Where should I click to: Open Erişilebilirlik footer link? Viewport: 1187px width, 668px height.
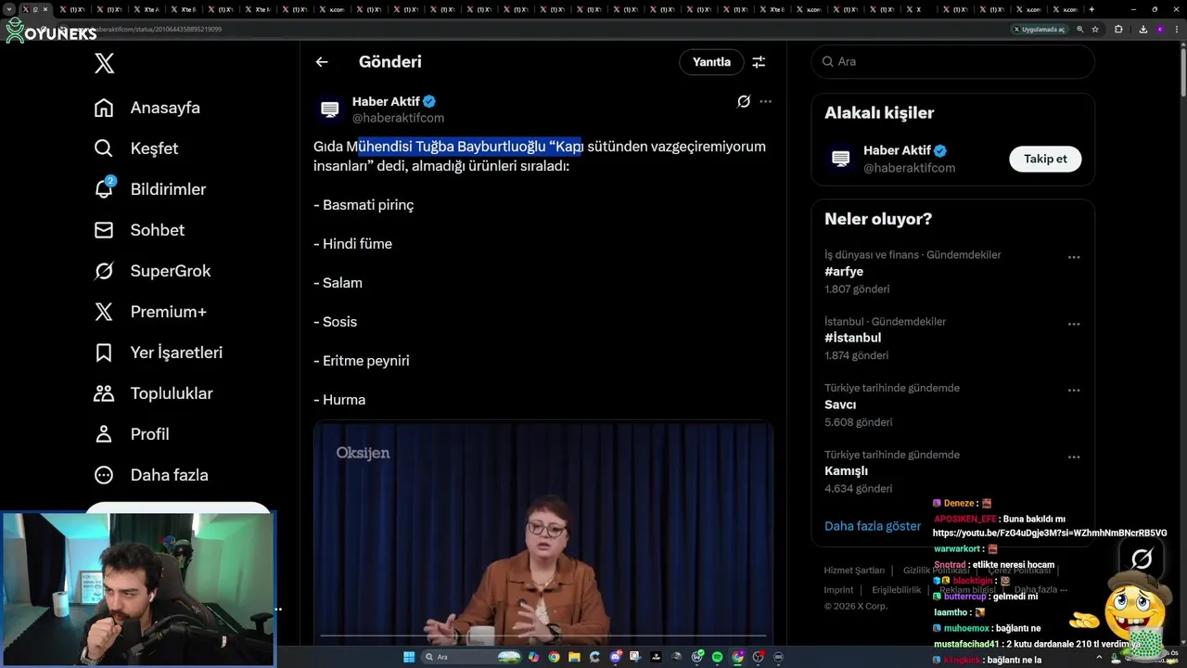(896, 590)
